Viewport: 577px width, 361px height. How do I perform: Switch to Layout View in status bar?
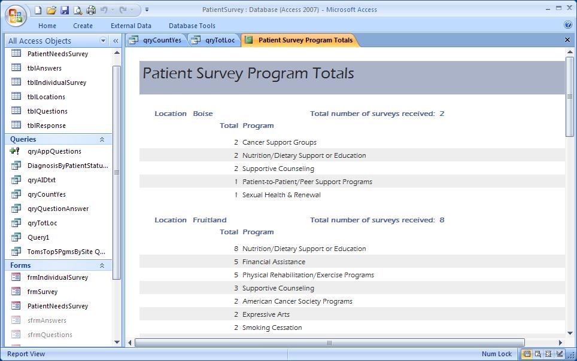click(548, 354)
